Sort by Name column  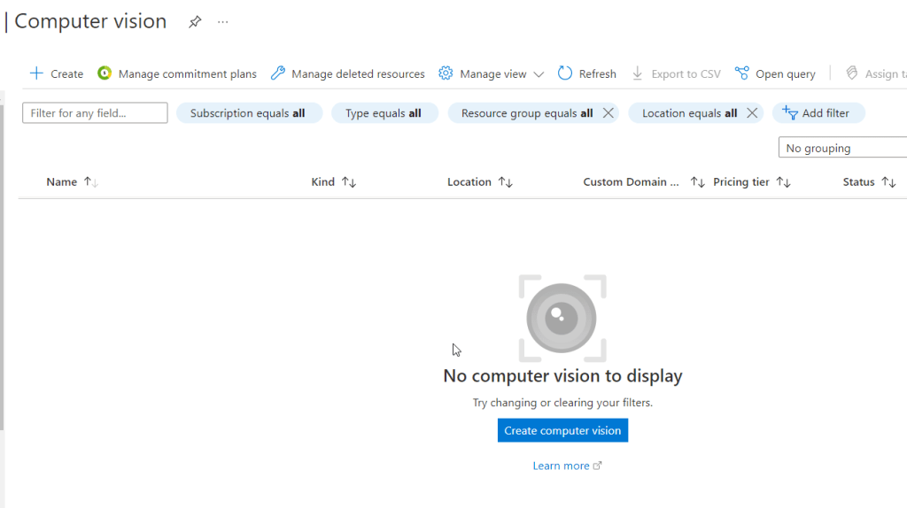click(x=73, y=181)
